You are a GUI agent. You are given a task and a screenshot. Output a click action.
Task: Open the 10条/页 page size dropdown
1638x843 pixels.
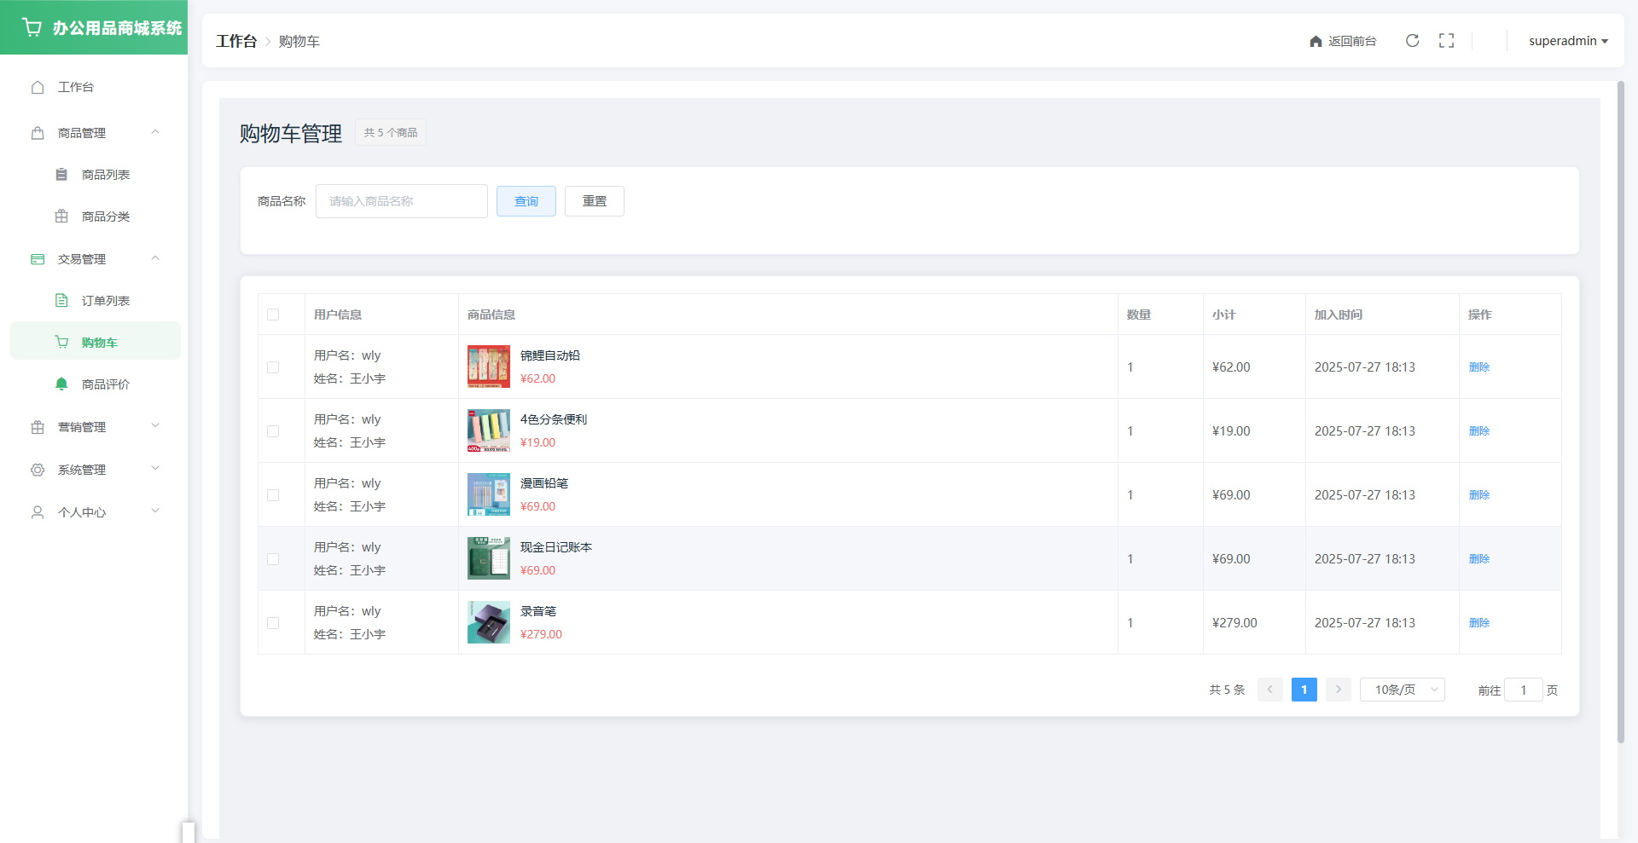coord(1402,690)
